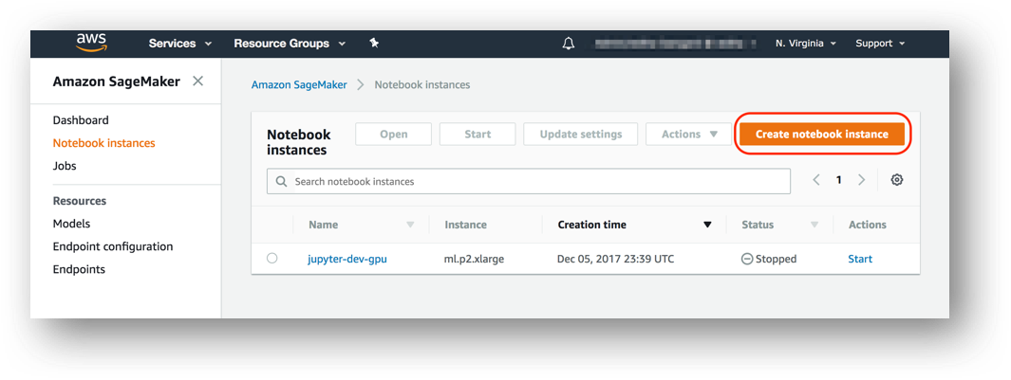Open Models in sidebar
This screenshot has width=1011, height=380.
[x=71, y=224]
